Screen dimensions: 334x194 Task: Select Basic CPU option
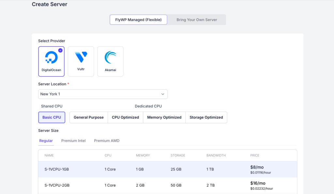(52, 117)
